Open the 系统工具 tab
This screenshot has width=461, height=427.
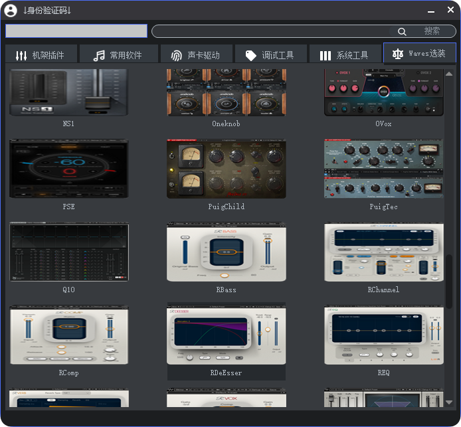345,54
